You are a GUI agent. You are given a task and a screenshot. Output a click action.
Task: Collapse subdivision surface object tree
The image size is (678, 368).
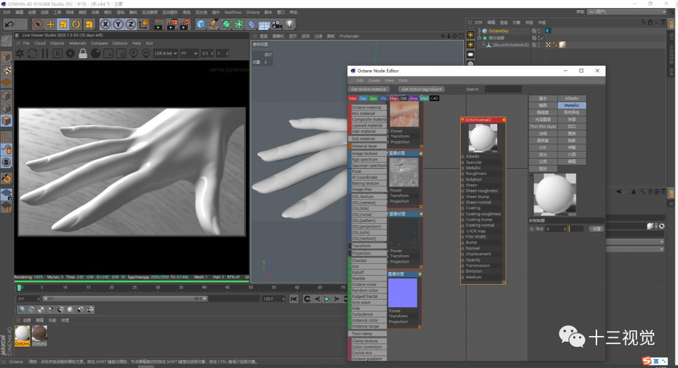tap(479, 38)
